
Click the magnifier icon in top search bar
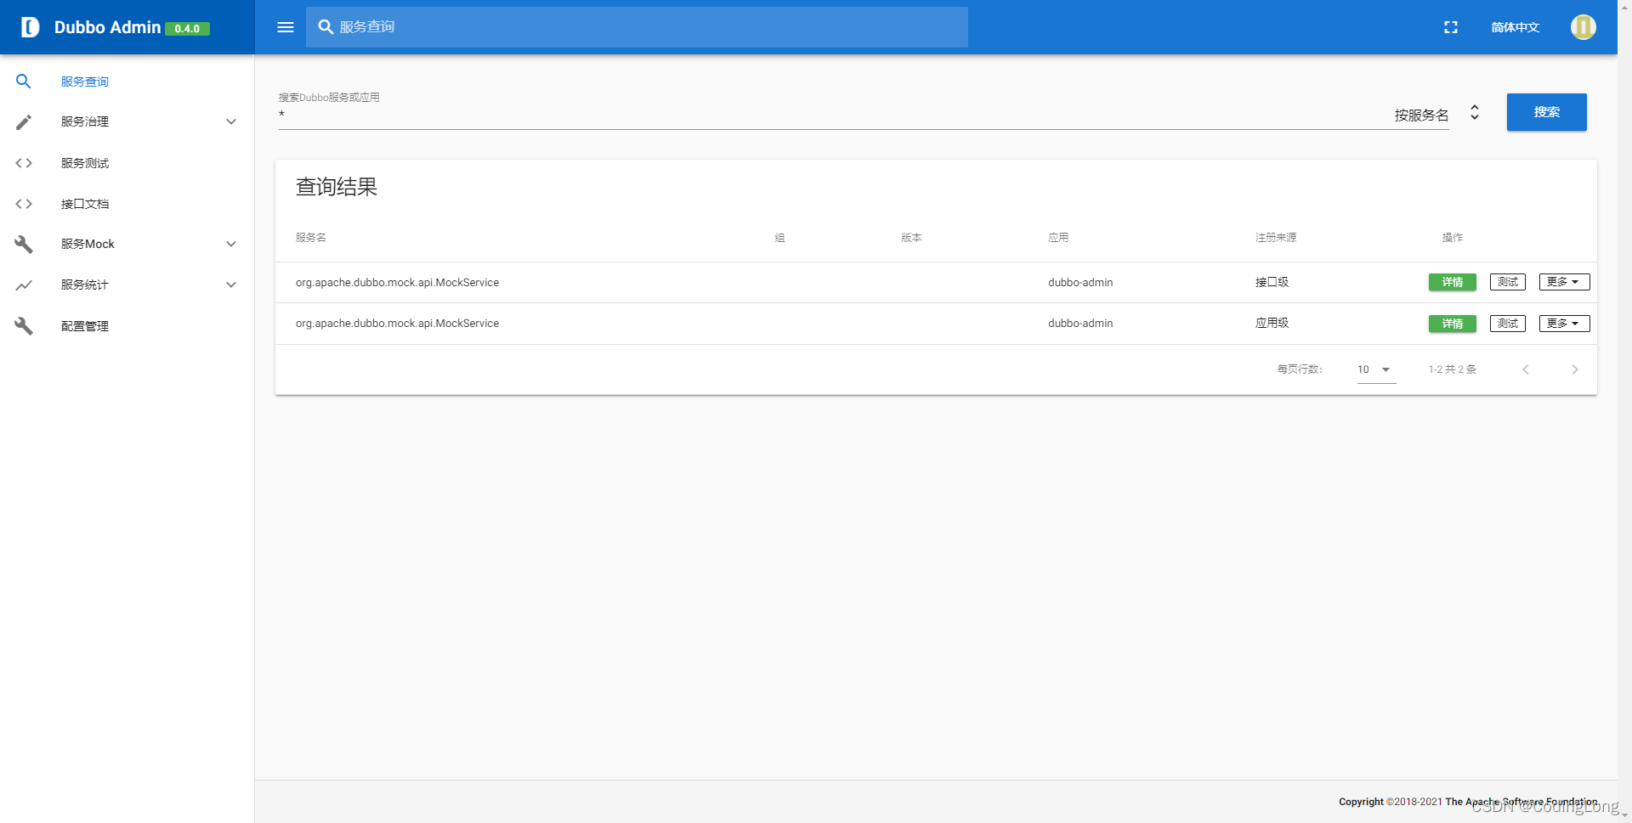tap(326, 27)
